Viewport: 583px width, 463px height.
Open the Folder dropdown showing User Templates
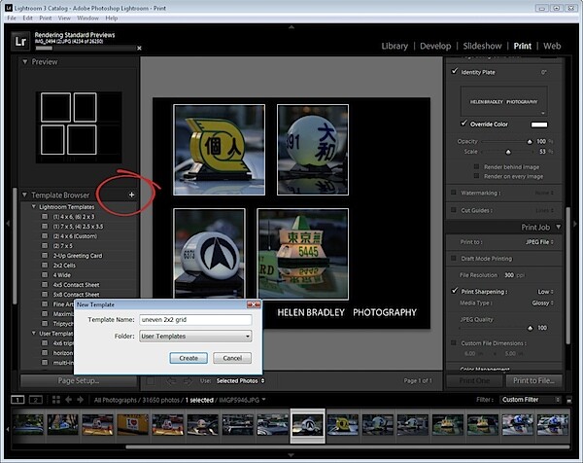[x=195, y=337]
